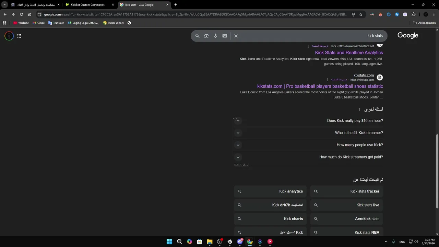Open the Translate bookmark

click(56, 23)
